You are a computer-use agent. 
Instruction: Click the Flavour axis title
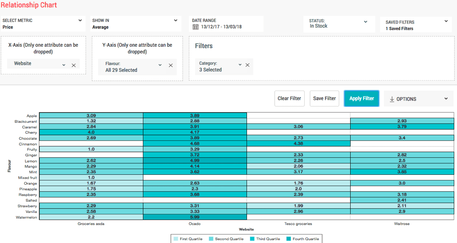point(9,166)
